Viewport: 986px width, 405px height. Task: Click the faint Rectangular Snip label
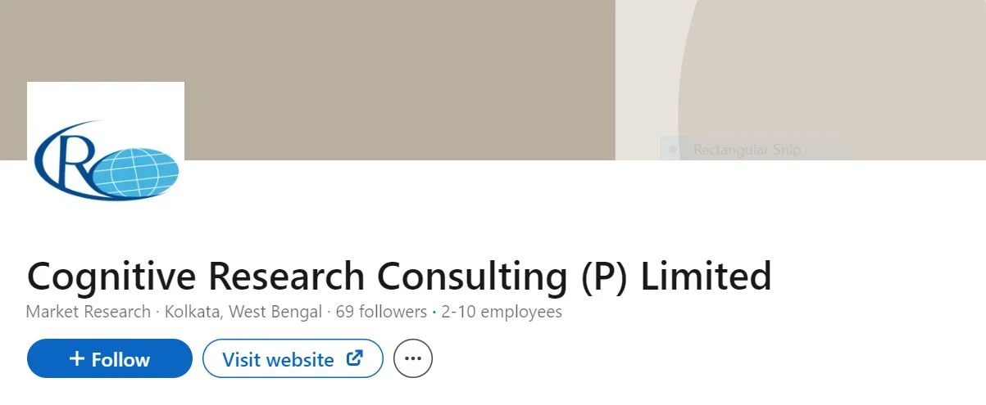tap(747, 150)
